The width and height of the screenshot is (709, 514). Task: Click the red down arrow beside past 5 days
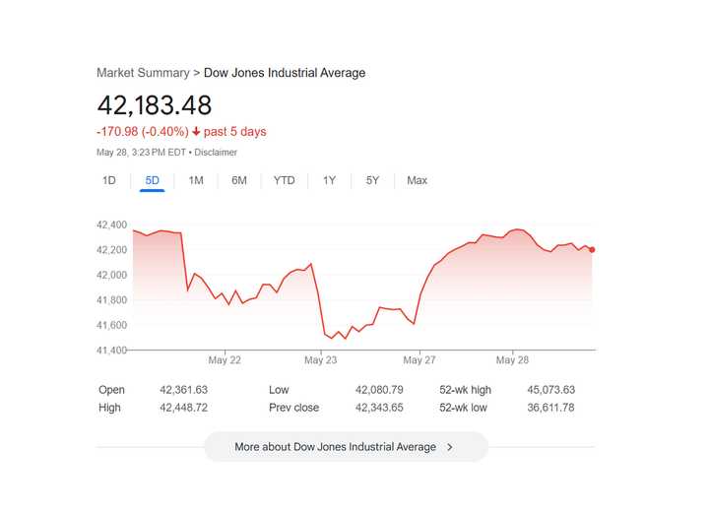197,132
